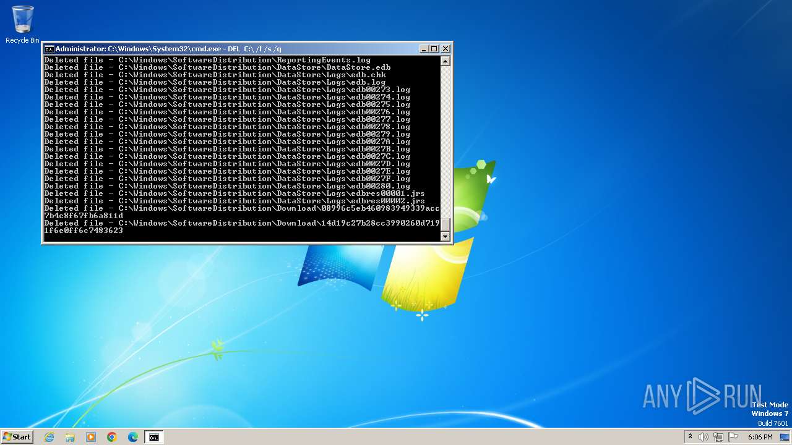Click the edb00277.log line
This screenshot has width=792, height=445.
227,119
